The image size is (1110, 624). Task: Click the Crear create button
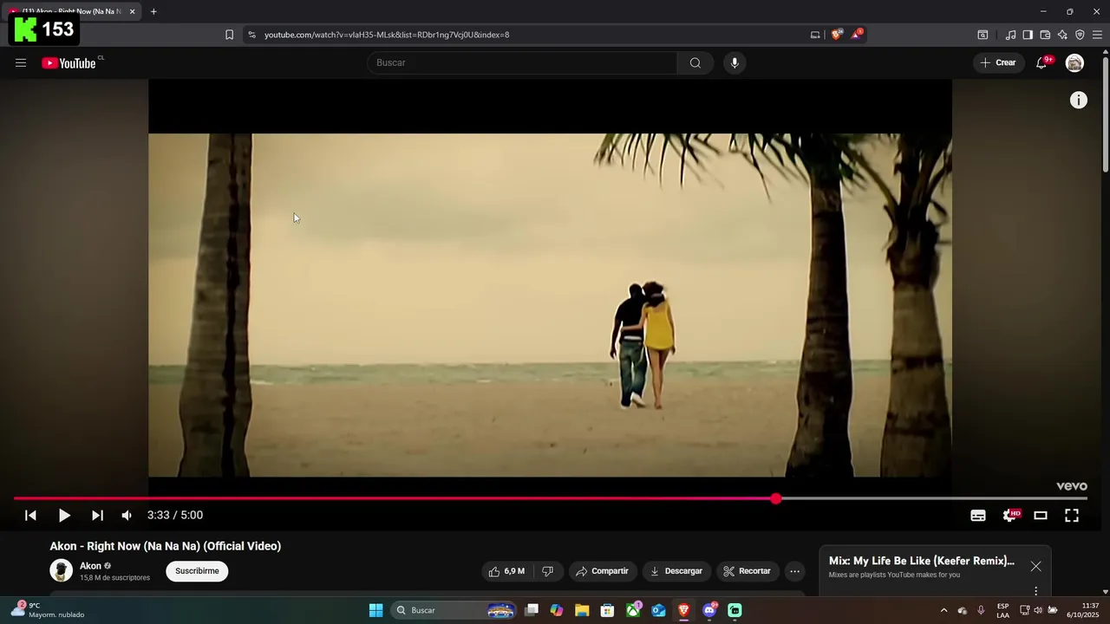pyautogui.click(x=998, y=62)
